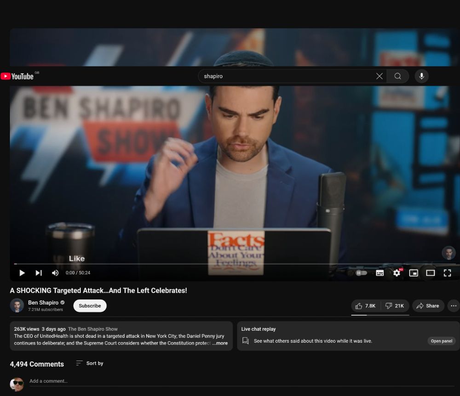Click the '0:00 / 50:24' time display
460x396 pixels.
tap(78, 273)
